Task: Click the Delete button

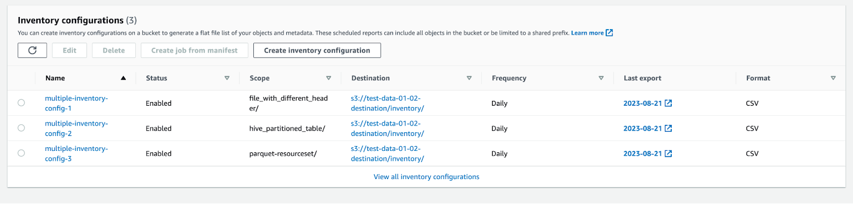Action: 114,50
